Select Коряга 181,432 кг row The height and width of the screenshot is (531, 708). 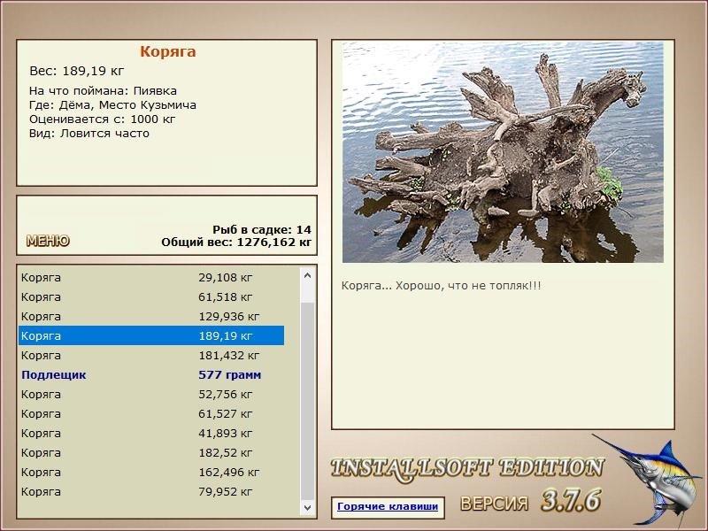tap(151, 356)
